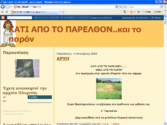Viewport: 167px width, 125px height.
Task: Click the RSS Feeds icon
Action: click(131, 12)
